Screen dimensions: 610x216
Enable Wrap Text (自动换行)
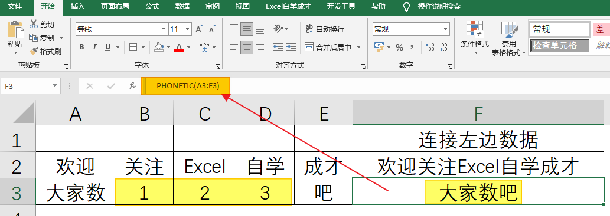pyautogui.click(x=325, y=29)
